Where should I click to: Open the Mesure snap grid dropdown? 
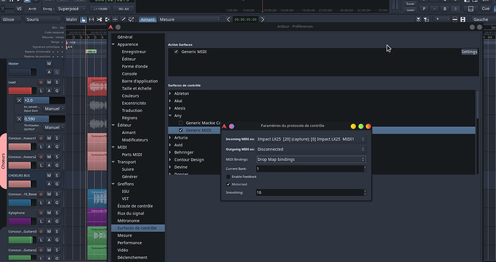coord(189,19)
